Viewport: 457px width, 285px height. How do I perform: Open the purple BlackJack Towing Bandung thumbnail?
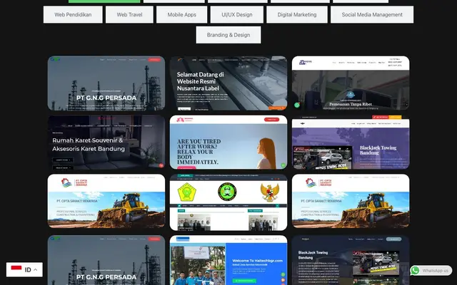pyautogui.click(x=351, y=142)
